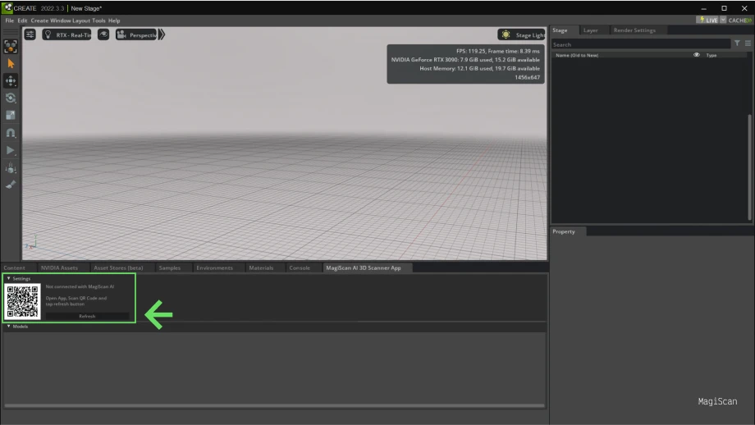Minimize the Create window
Viewport: 755px width, 425px height.
703,8
